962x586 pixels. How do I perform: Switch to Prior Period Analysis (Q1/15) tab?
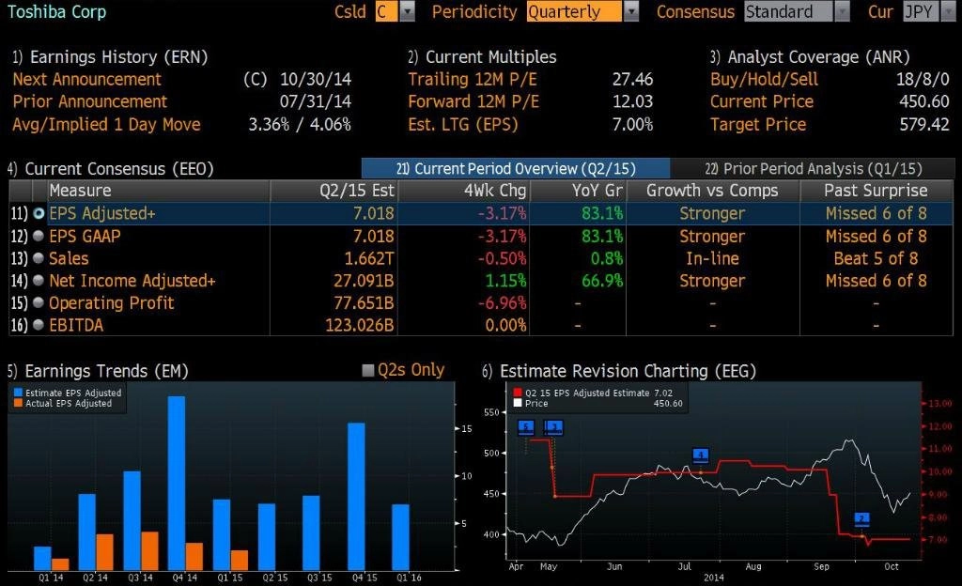point(813,168)
